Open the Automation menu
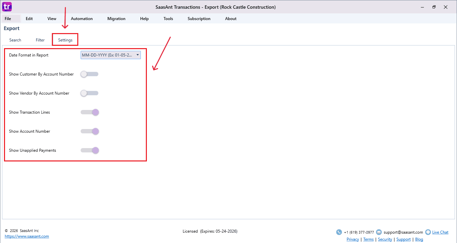Image resolution: width=457 pixels, height=243 pixels. click(82, 19)
